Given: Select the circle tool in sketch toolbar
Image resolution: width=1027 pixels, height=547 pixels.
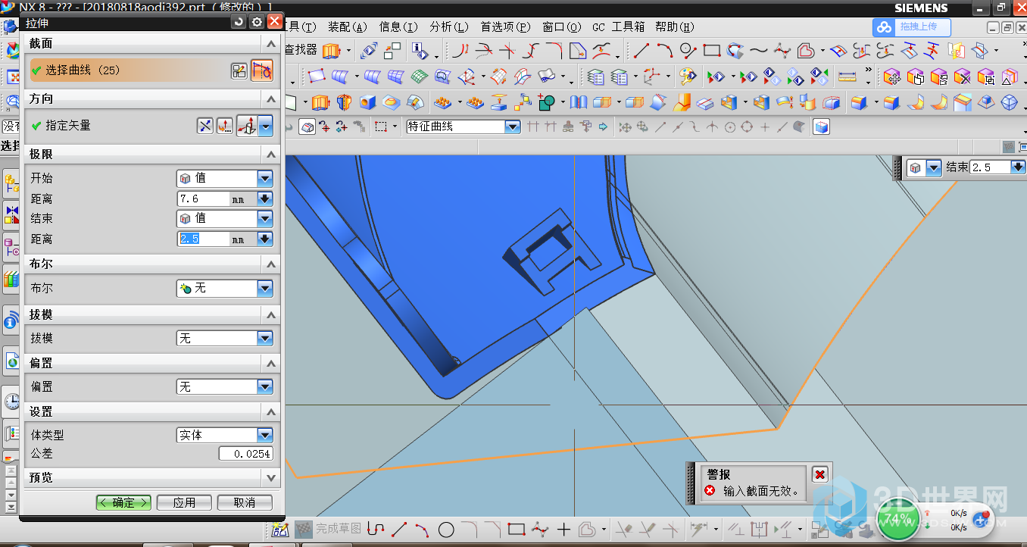Looking at the screenshot, I should [446, 529].
